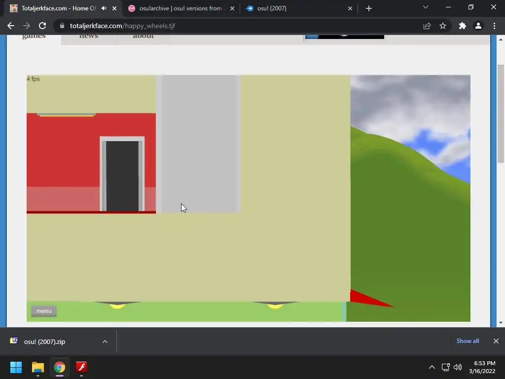Click the network tray icon
The image size is (505, 379).
(x=446, y=367)
